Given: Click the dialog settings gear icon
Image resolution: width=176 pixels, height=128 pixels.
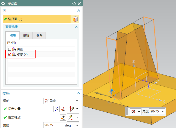Looking at the screenshot, I should [3, 4].
